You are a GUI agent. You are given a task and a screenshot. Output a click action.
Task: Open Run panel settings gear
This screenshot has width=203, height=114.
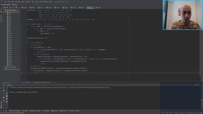point(197,85)
